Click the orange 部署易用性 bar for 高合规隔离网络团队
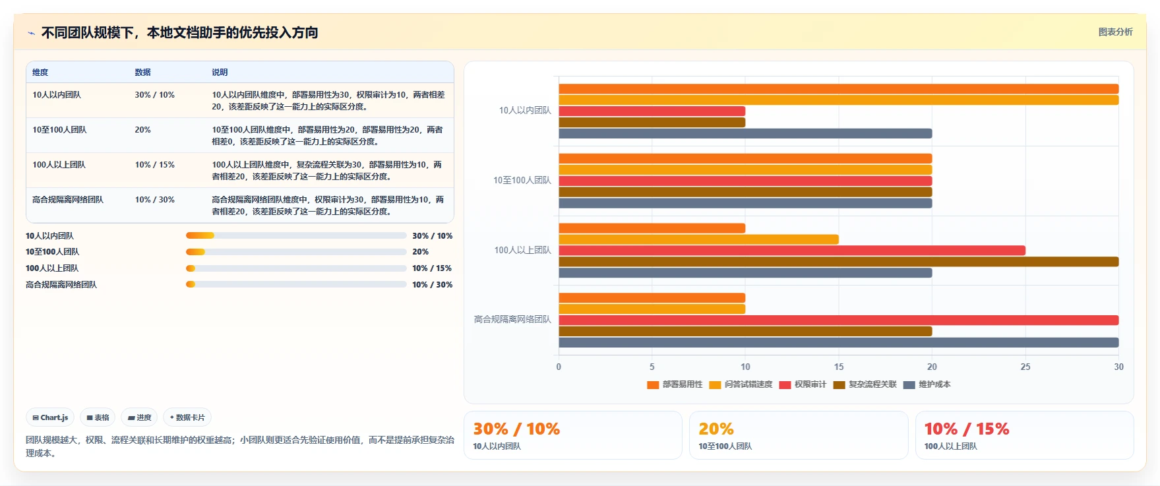This screenshot has height=486, width=1160. 652,298
